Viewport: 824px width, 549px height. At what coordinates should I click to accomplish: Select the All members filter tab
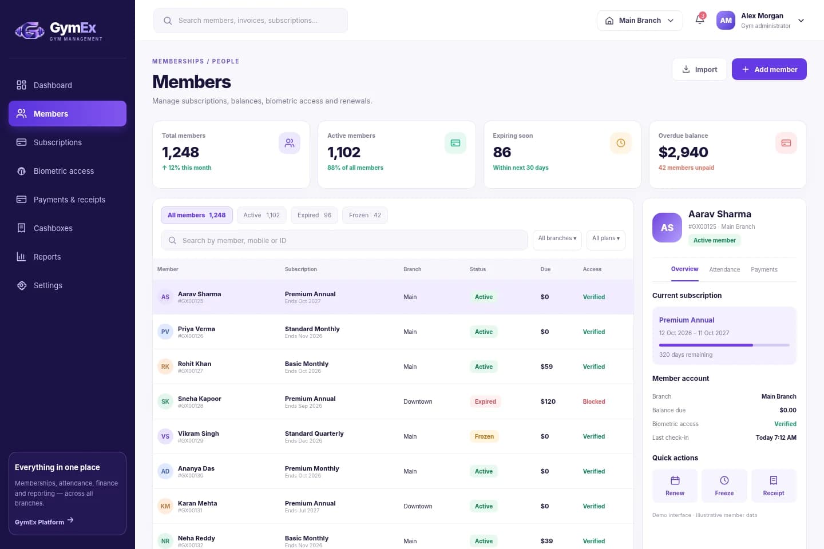197,215
